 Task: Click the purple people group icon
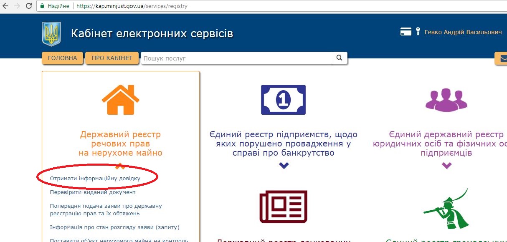point(446,100)
